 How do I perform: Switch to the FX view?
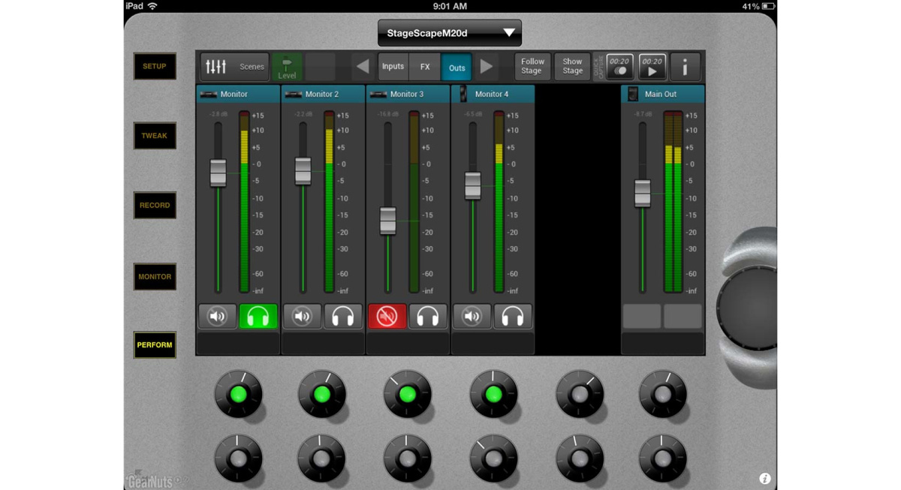(x=425, y=67)
